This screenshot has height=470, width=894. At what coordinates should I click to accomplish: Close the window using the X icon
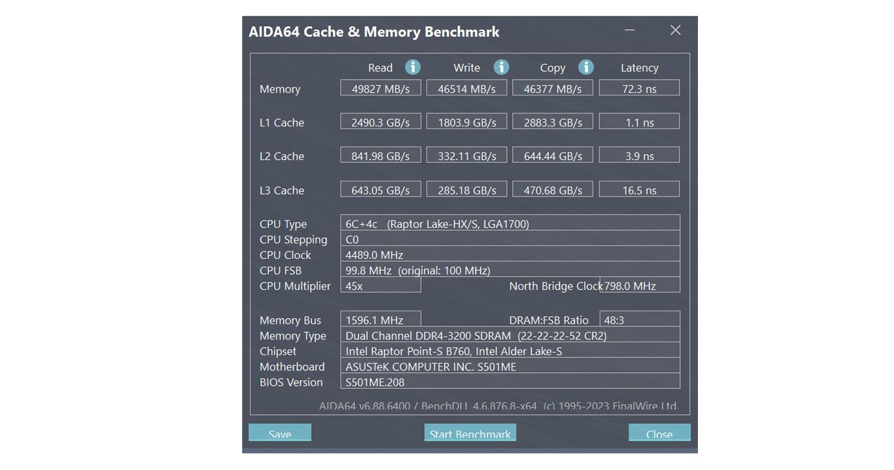pyautogui.click(x=675, y=30)
